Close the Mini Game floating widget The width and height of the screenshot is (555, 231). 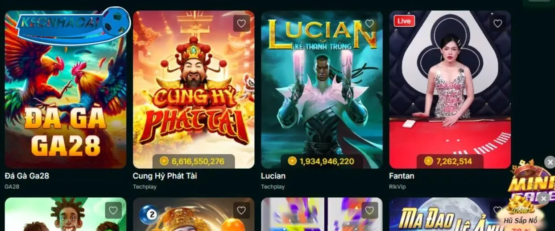coord(550,162)
